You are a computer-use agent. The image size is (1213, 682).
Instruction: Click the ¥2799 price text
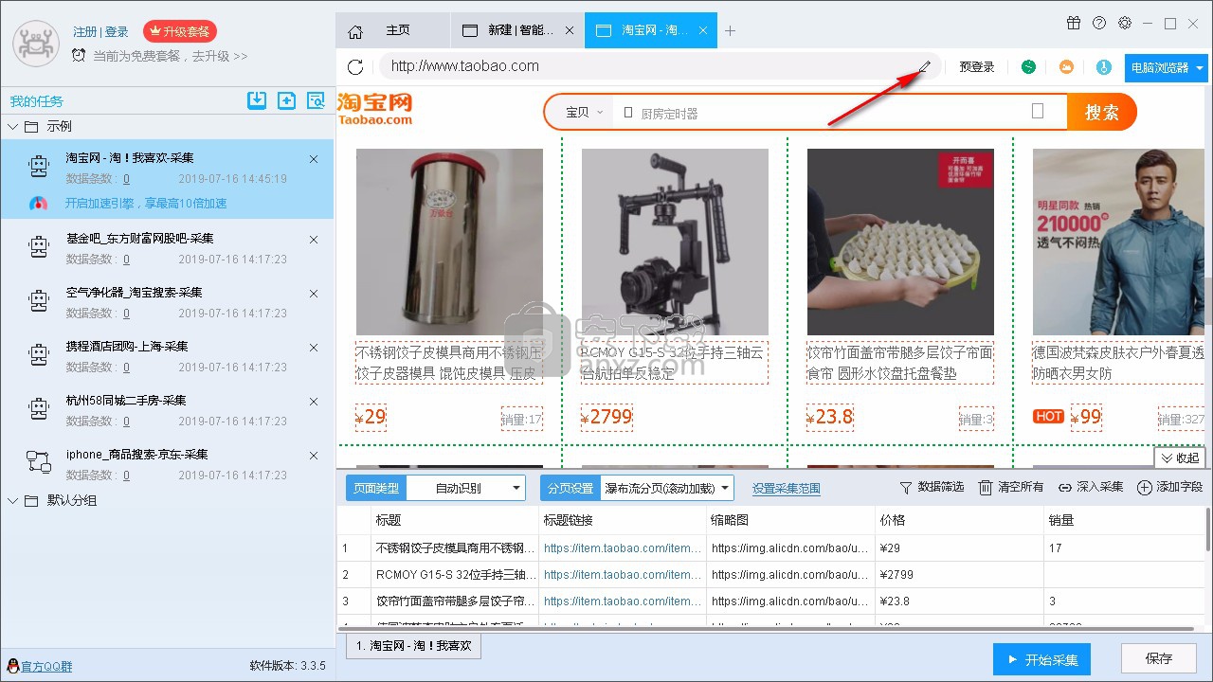(606, 417)
